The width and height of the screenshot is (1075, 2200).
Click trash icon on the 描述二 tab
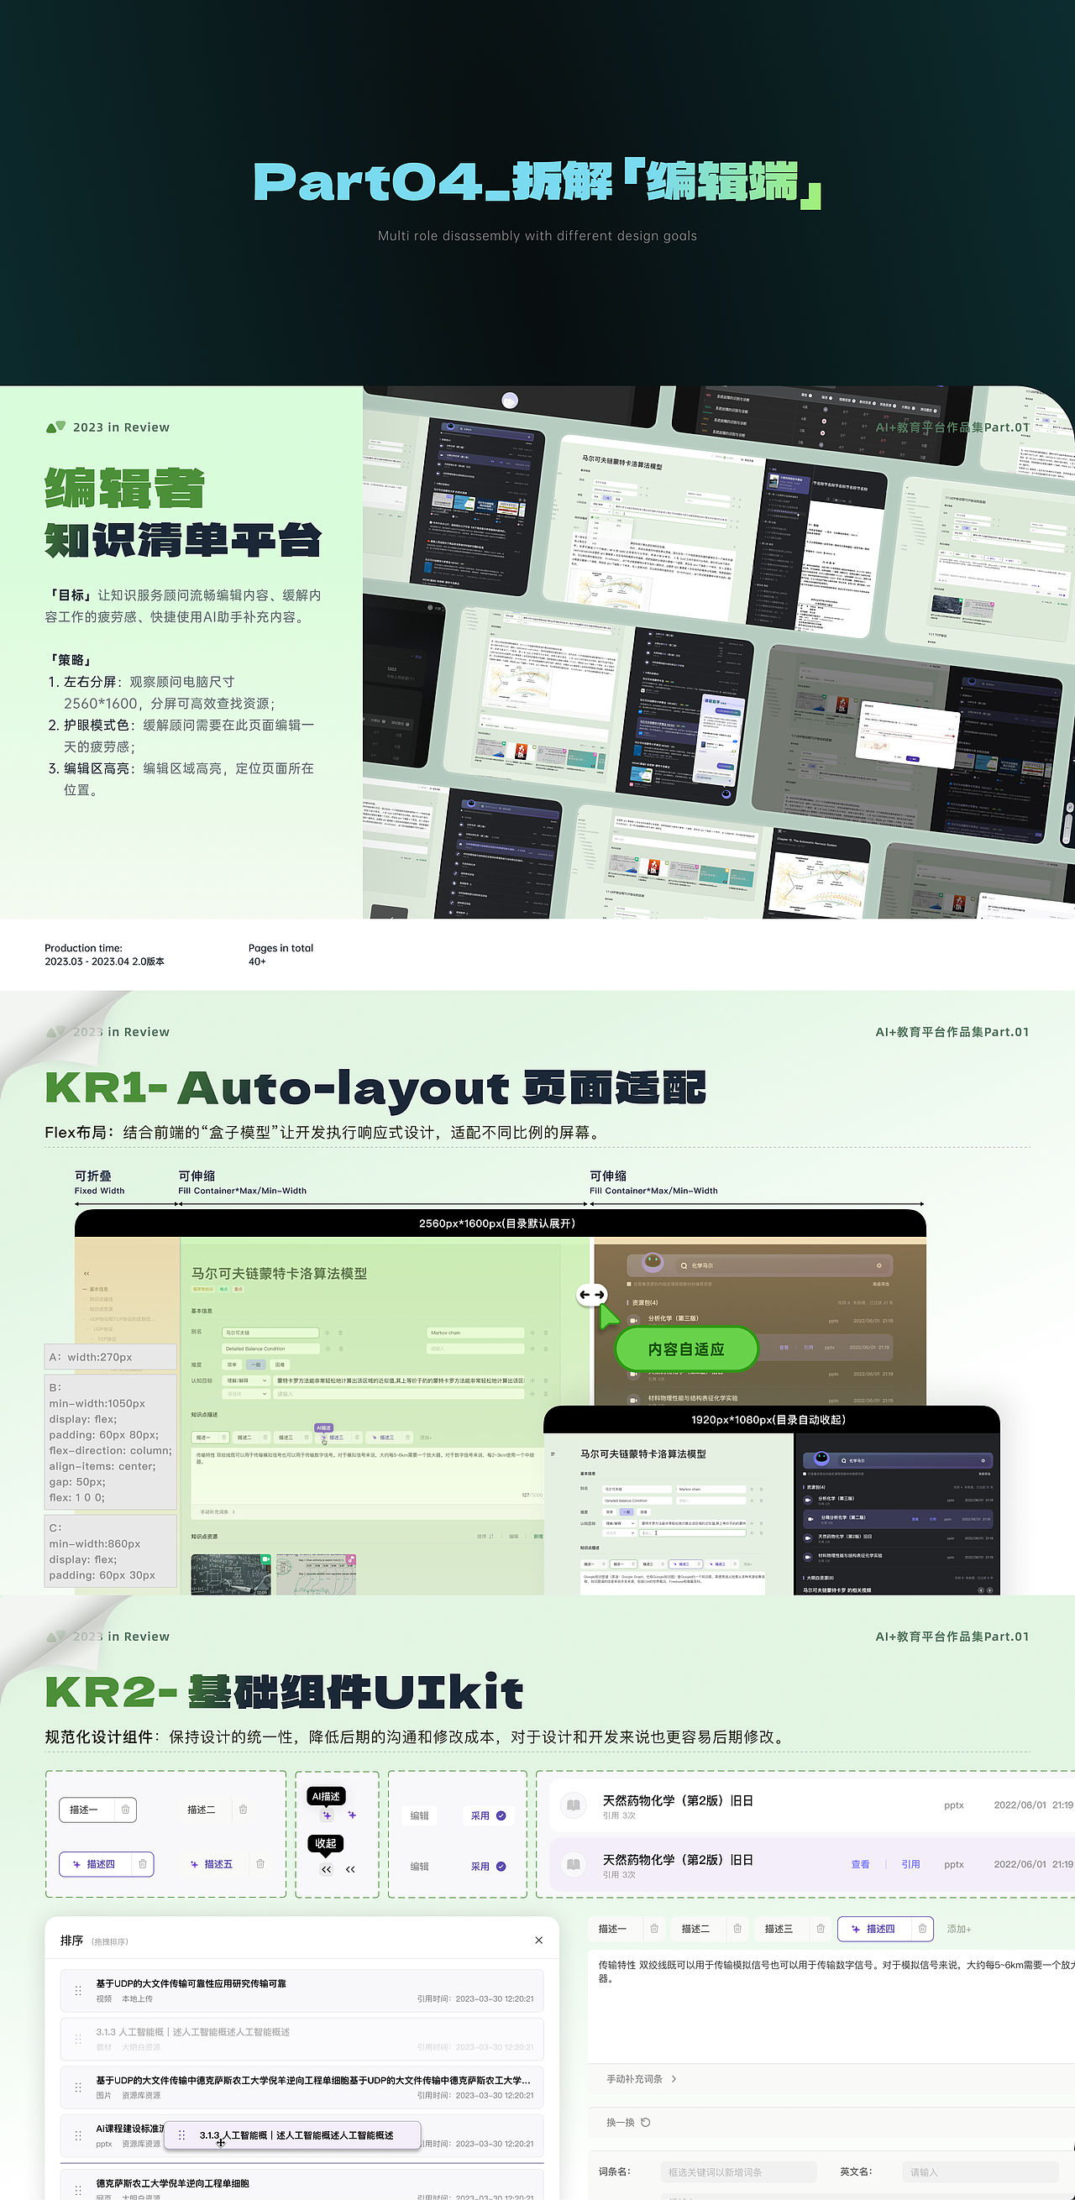click(737, 1929)
